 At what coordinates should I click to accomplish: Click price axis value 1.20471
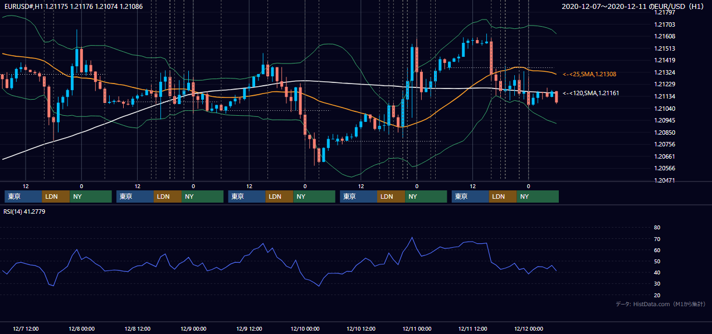665,180
